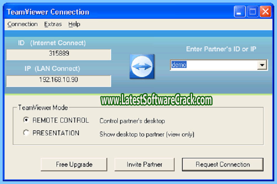Click the ID field showing 315889

coord(59,54)
